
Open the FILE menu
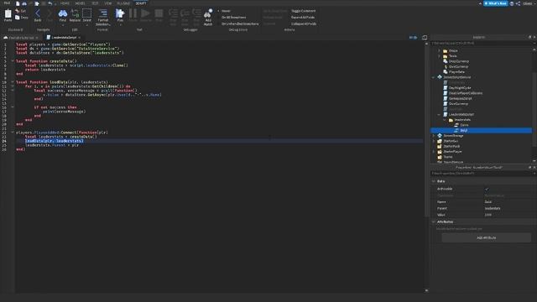[7, 3]
